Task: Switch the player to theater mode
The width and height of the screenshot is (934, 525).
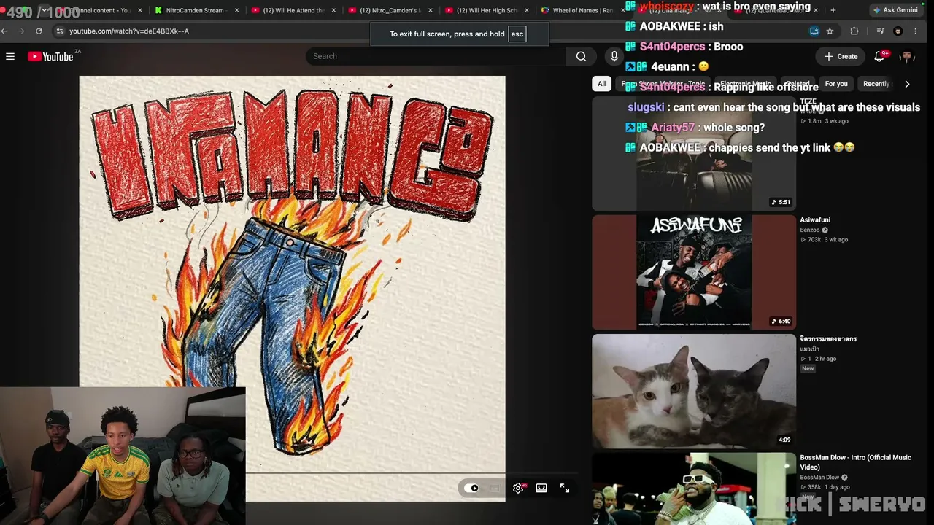Action: coord(541,488)
